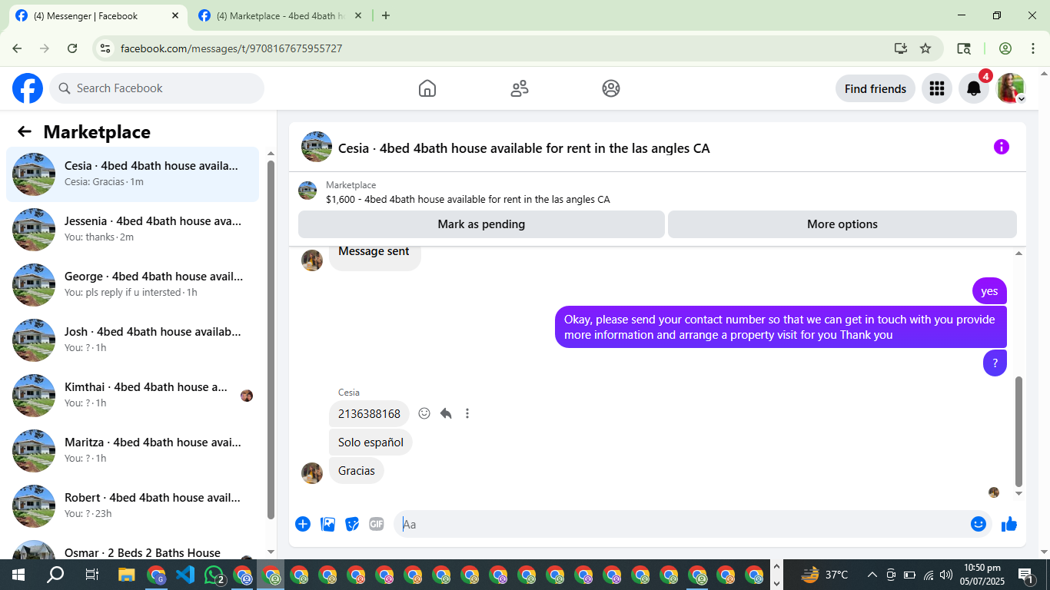Viewport: 1050px width, 590px height.
Task: Open Cesia conversation in the list
Action: click(x=132, y=174)
